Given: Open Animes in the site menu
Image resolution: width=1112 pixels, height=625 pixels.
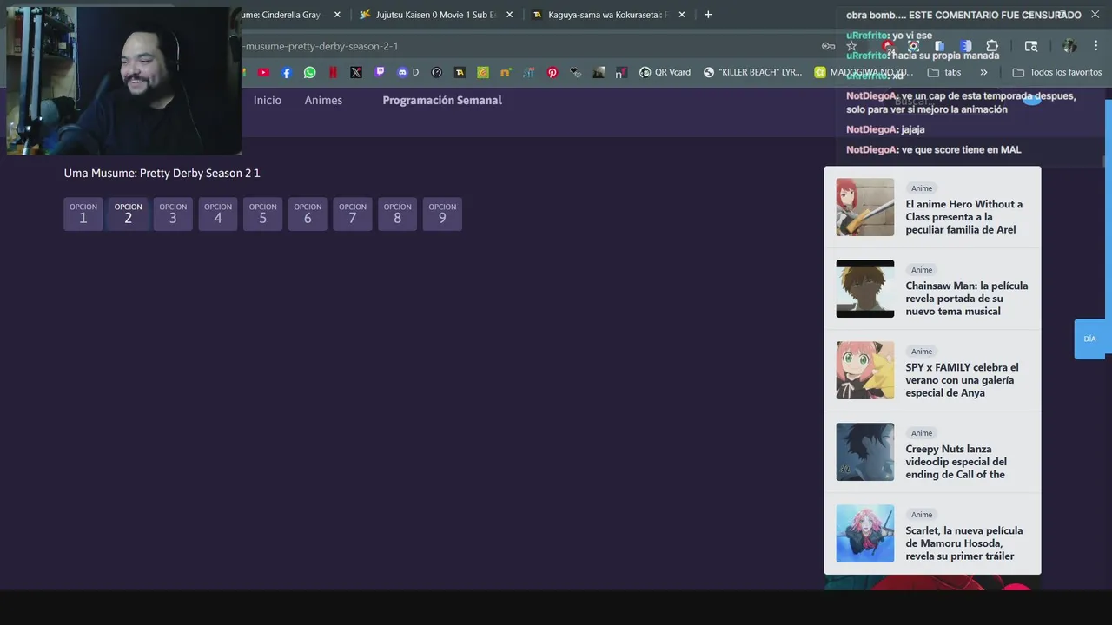Looking at the screenshot, I should tap(323, 100).
